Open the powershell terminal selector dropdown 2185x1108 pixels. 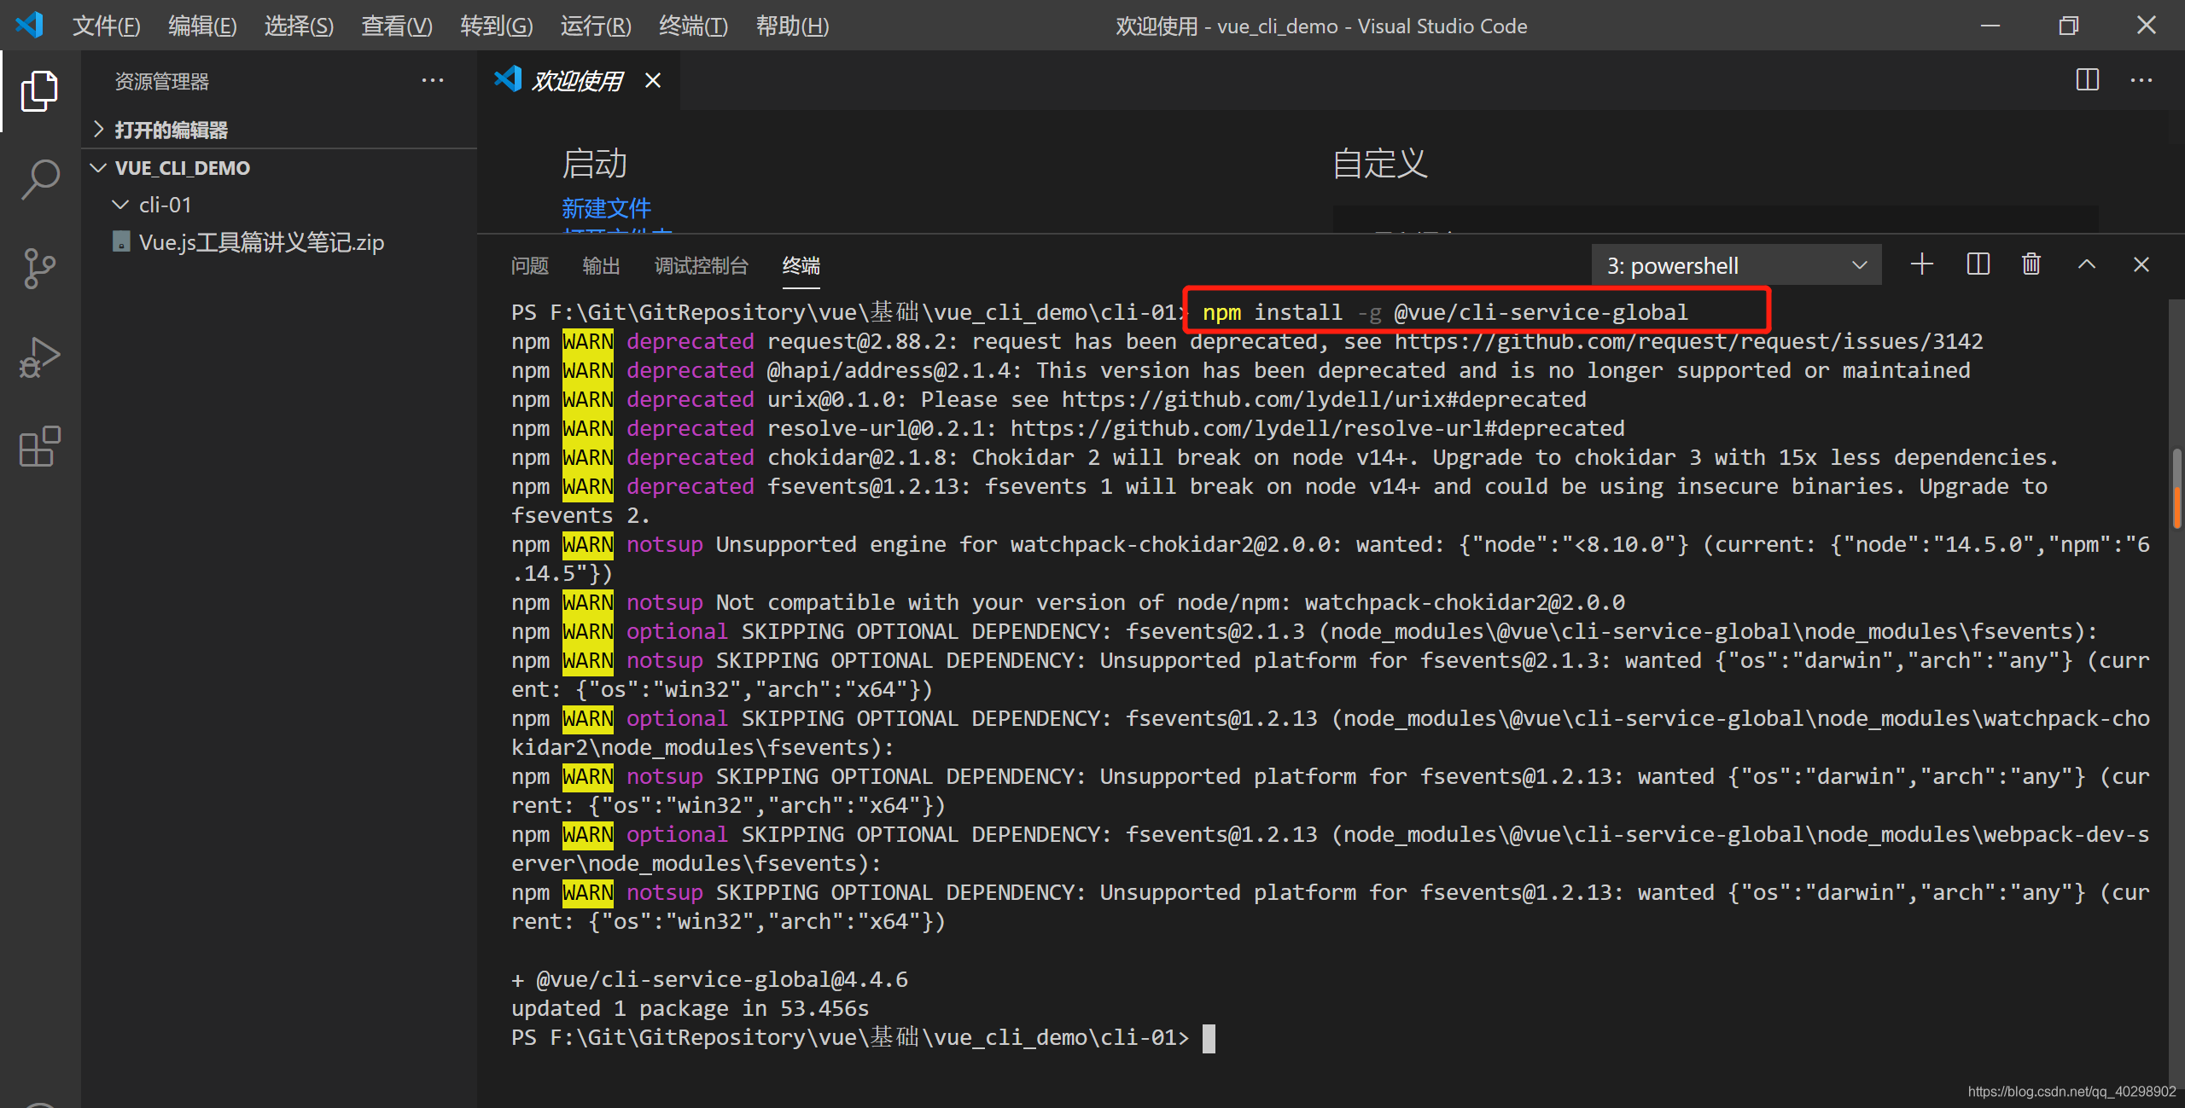click(1736, 265)
